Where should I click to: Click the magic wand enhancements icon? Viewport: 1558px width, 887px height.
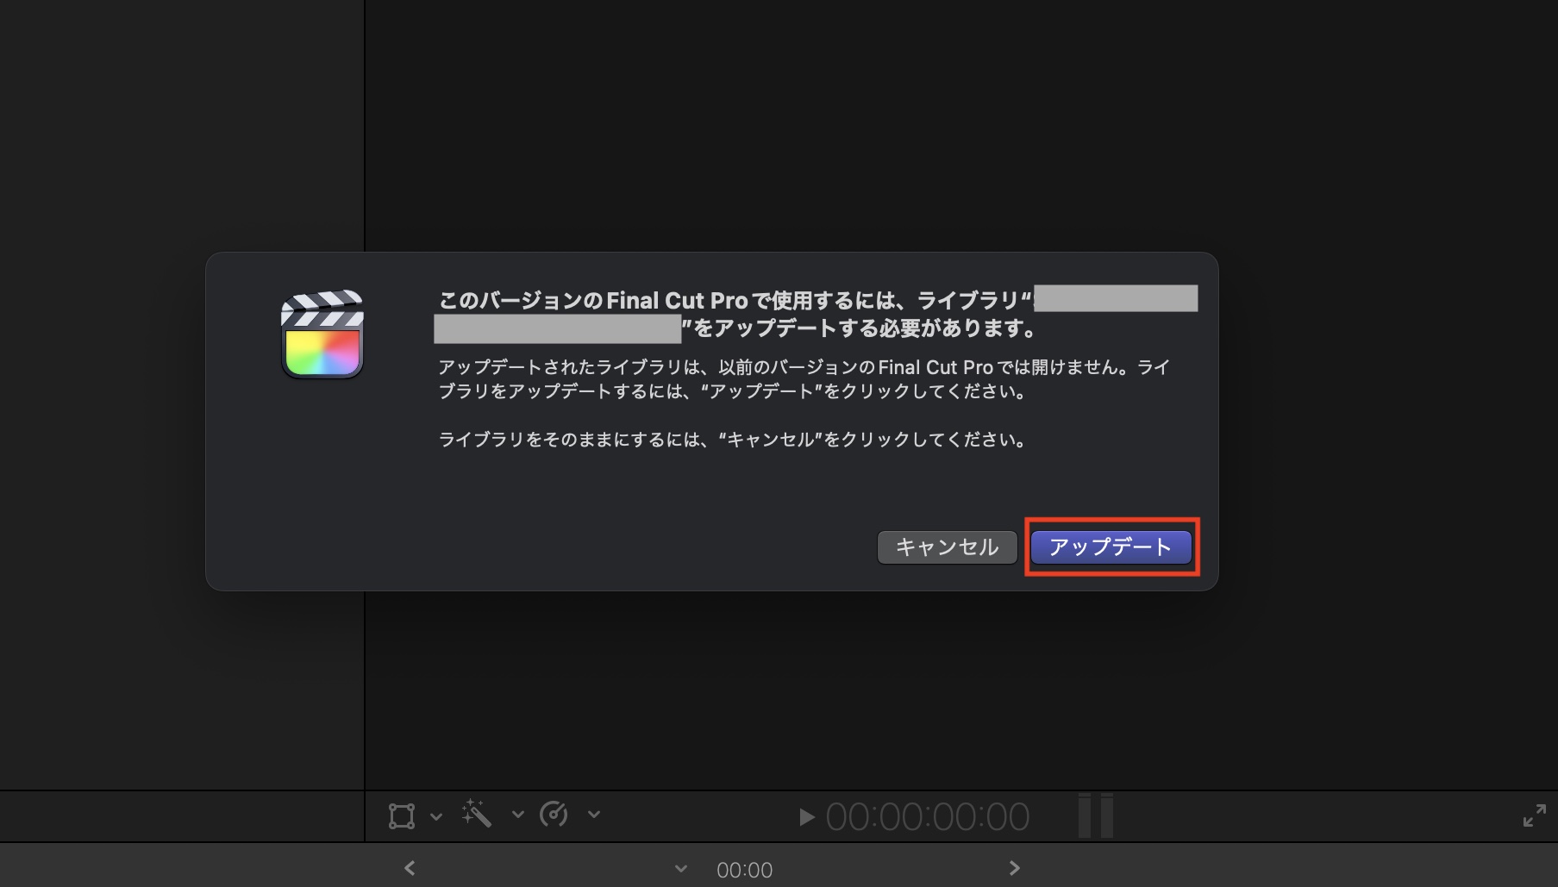pyautogui.click(x=476, y=814)
